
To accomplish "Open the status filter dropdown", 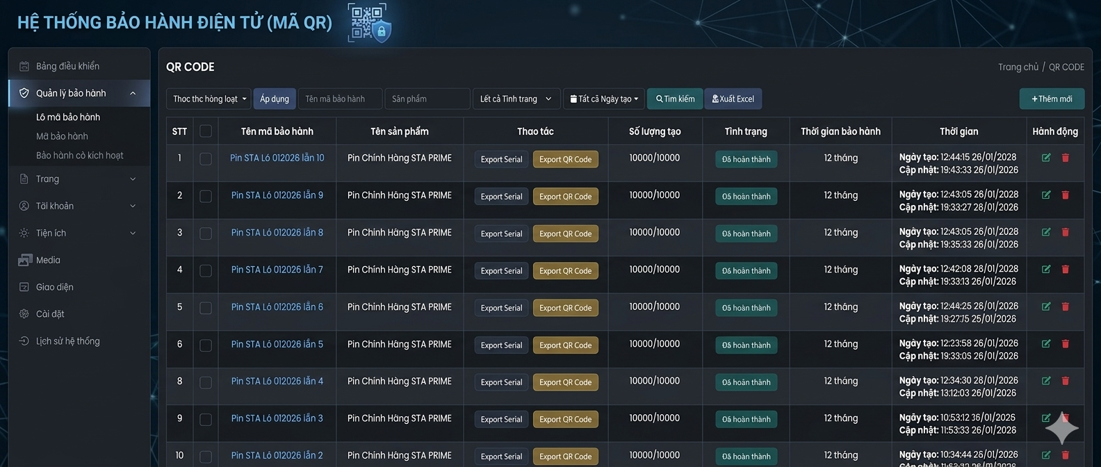I will pyautogui.click(x=515, y=99).
